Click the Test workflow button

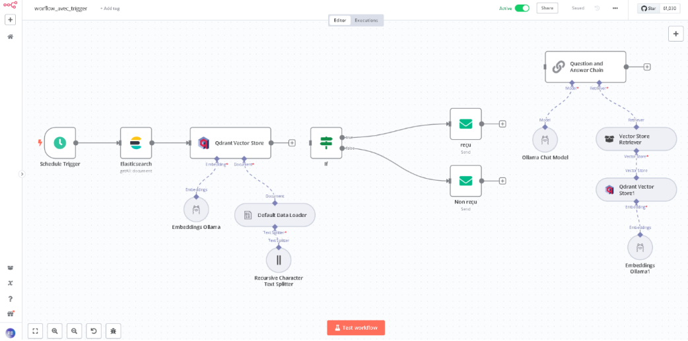click(356, 327)
